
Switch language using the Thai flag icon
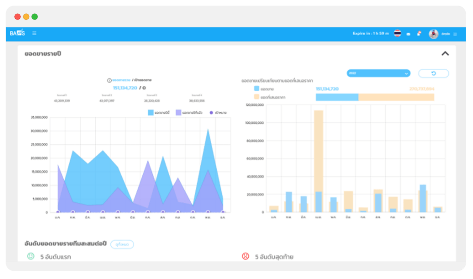point(397,33)
